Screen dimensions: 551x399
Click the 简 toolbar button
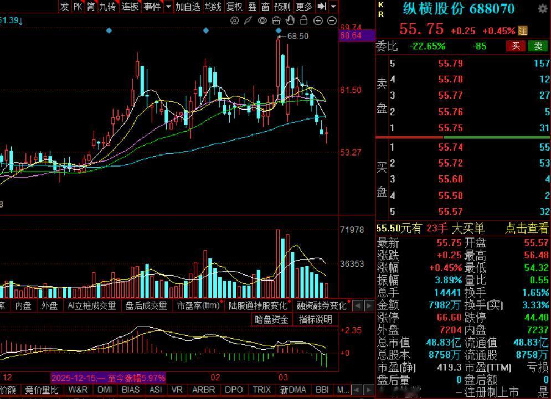point(91,6)
